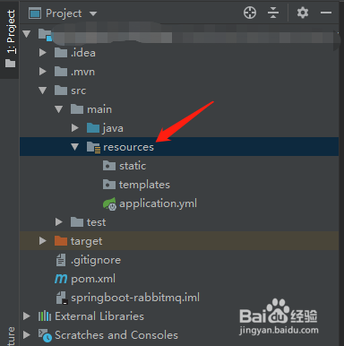This screenshot has height=346, width=344.
Task: Open the .gitignore file
Action: (96, 261)
